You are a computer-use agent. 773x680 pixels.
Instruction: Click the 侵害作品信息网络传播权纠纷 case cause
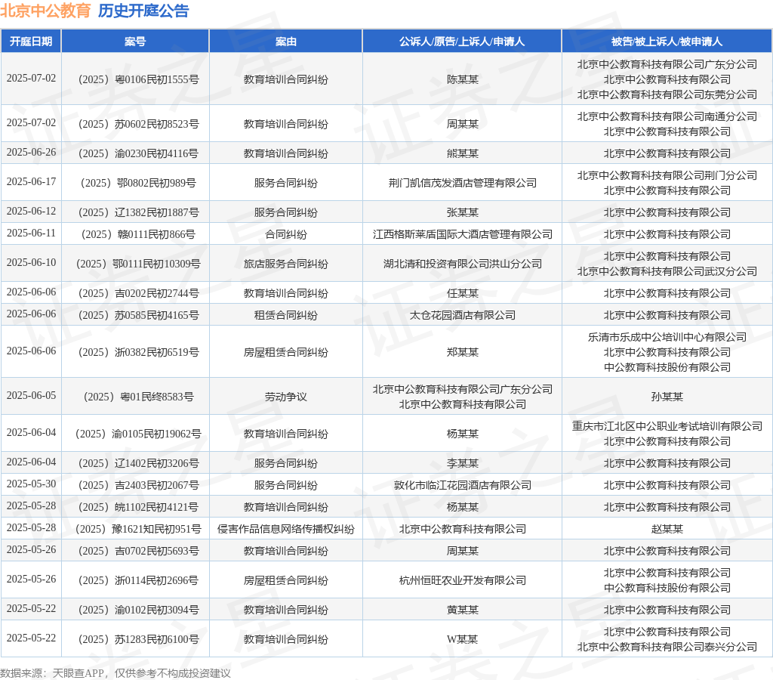[286, 529]
